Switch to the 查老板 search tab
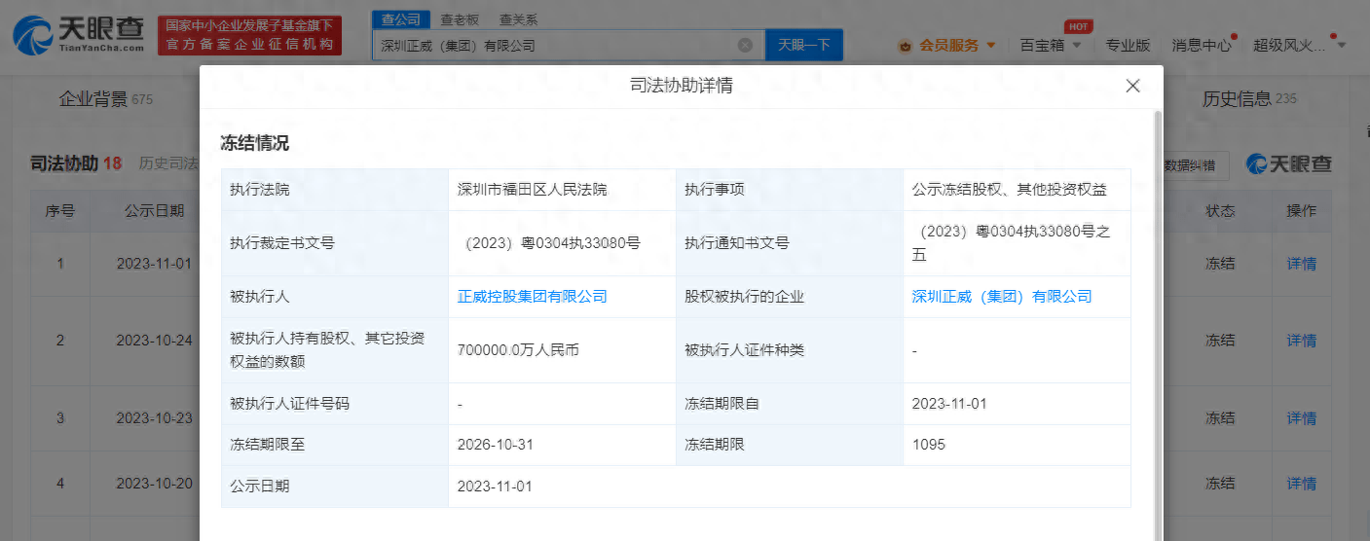Image resolution: width=1370 pixels, height=541 pixels. pyautogui.click(x=459, y=19)
